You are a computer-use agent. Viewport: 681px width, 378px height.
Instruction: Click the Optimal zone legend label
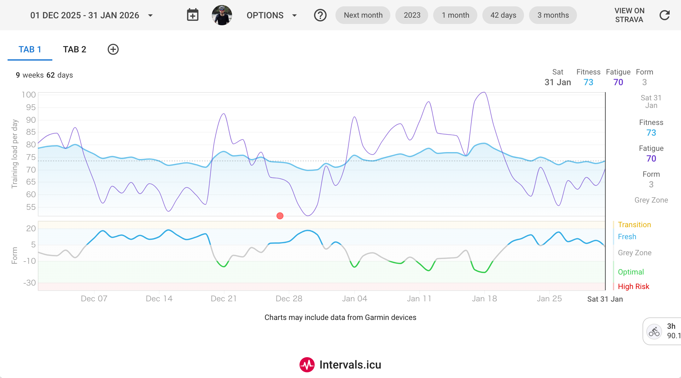coord(631,272)
